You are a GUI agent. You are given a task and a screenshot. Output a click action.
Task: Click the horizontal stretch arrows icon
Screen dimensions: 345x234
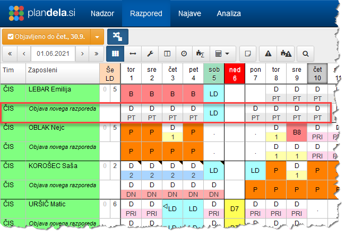coord(133,54)
